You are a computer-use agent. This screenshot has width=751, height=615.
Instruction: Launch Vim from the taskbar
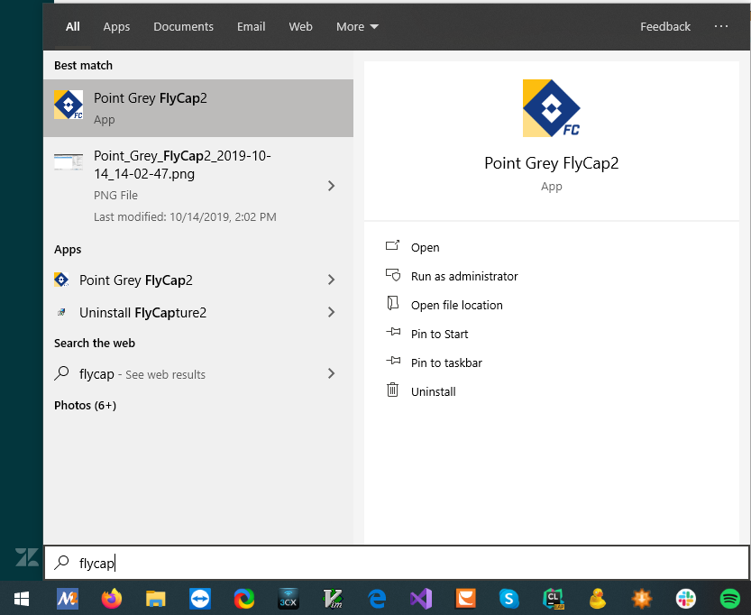click(x=333, y=599)
